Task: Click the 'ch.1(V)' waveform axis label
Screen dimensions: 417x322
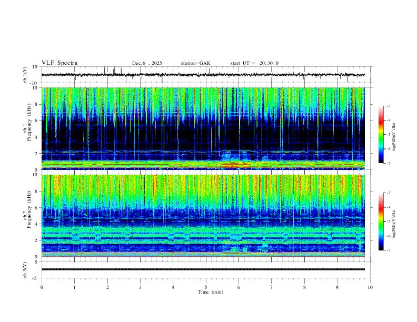Action: pyautogui.click(x=25, y=75)
